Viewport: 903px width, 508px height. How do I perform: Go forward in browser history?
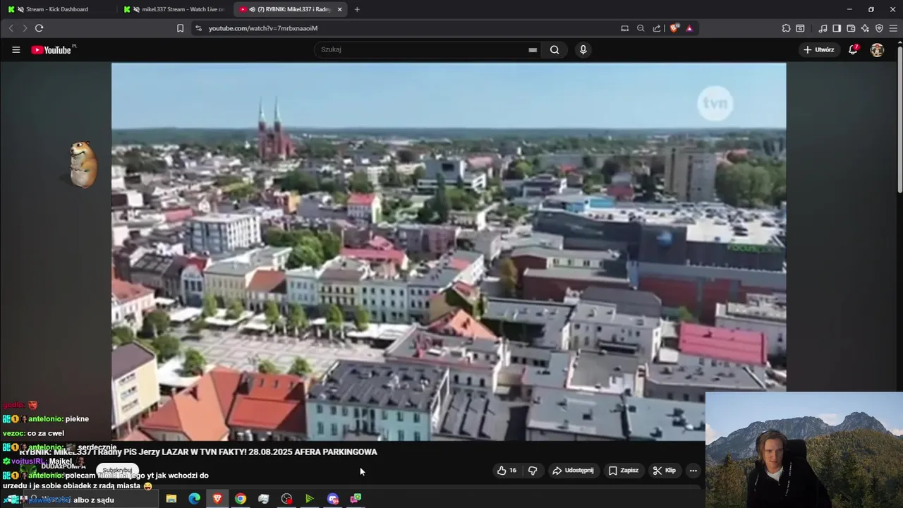tap(25, 28)
